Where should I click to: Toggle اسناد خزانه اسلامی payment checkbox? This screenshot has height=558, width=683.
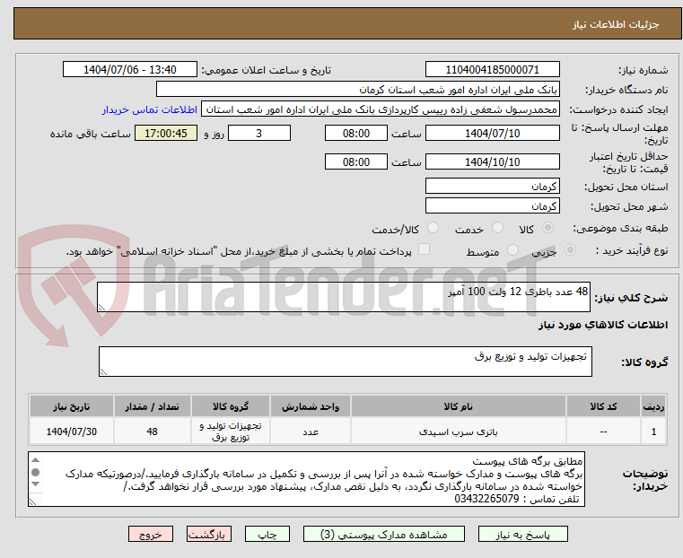point(424,249)
